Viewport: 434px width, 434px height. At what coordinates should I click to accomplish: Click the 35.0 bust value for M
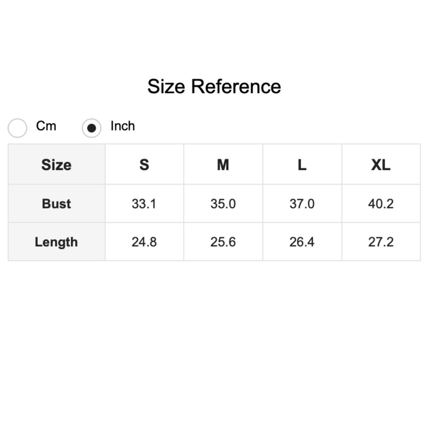point(223,204)
